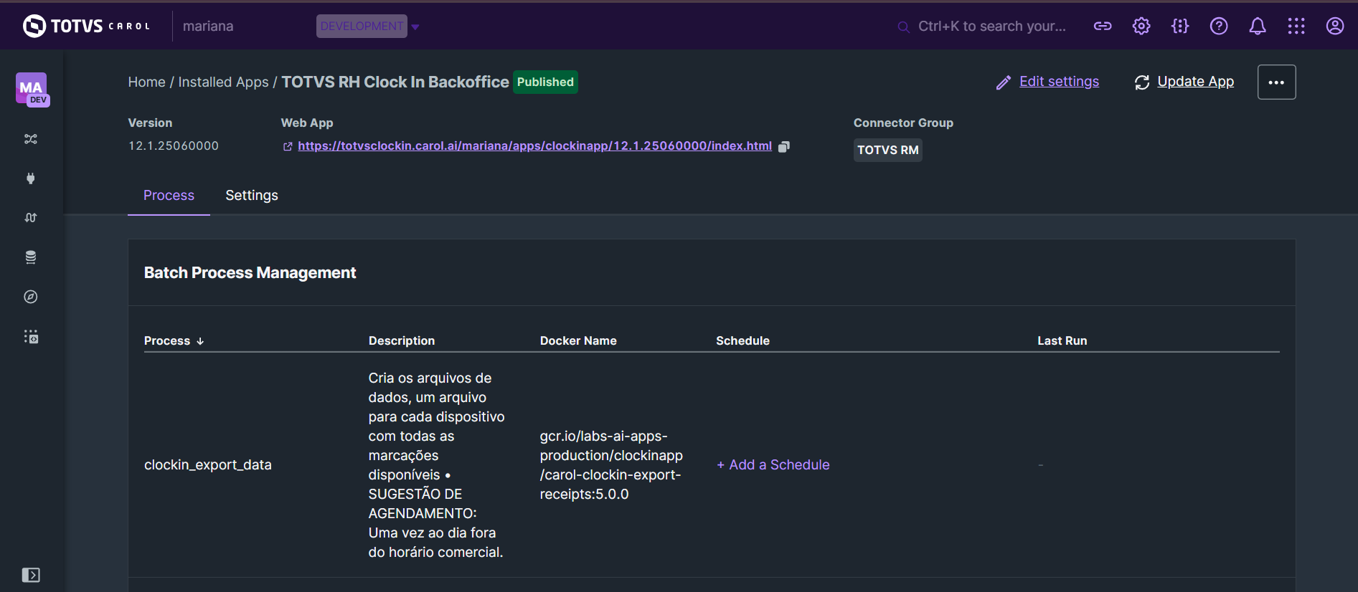Screen dimensions: 1358x592
Task: Click the Version label
Action: [150, 123]
